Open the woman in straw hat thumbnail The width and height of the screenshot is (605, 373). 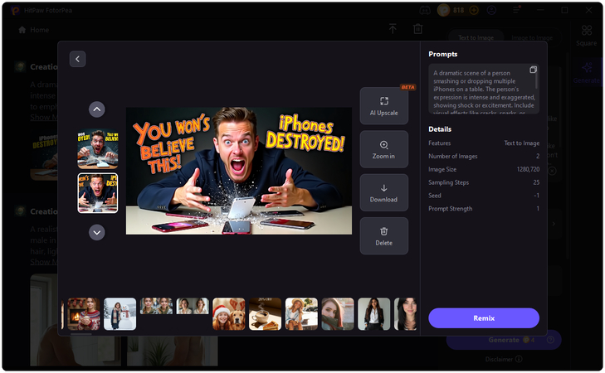301,313
